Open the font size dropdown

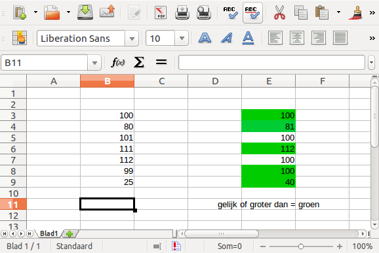click(182, 39)
